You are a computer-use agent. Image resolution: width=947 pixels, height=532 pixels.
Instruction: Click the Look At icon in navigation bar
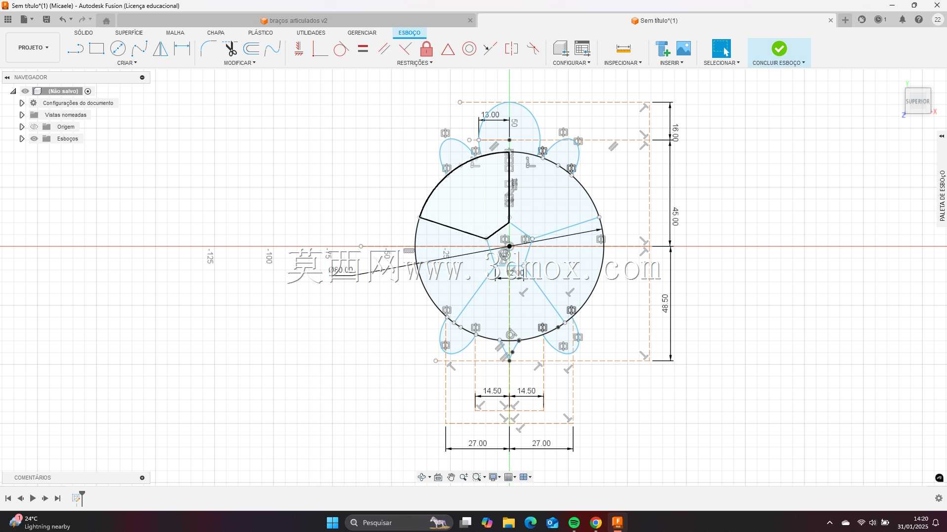[x=438, y=477]
